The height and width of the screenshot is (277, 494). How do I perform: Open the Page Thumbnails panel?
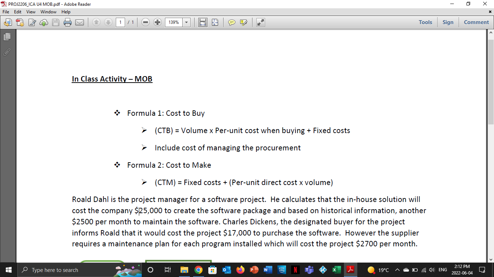click(7, 36)
